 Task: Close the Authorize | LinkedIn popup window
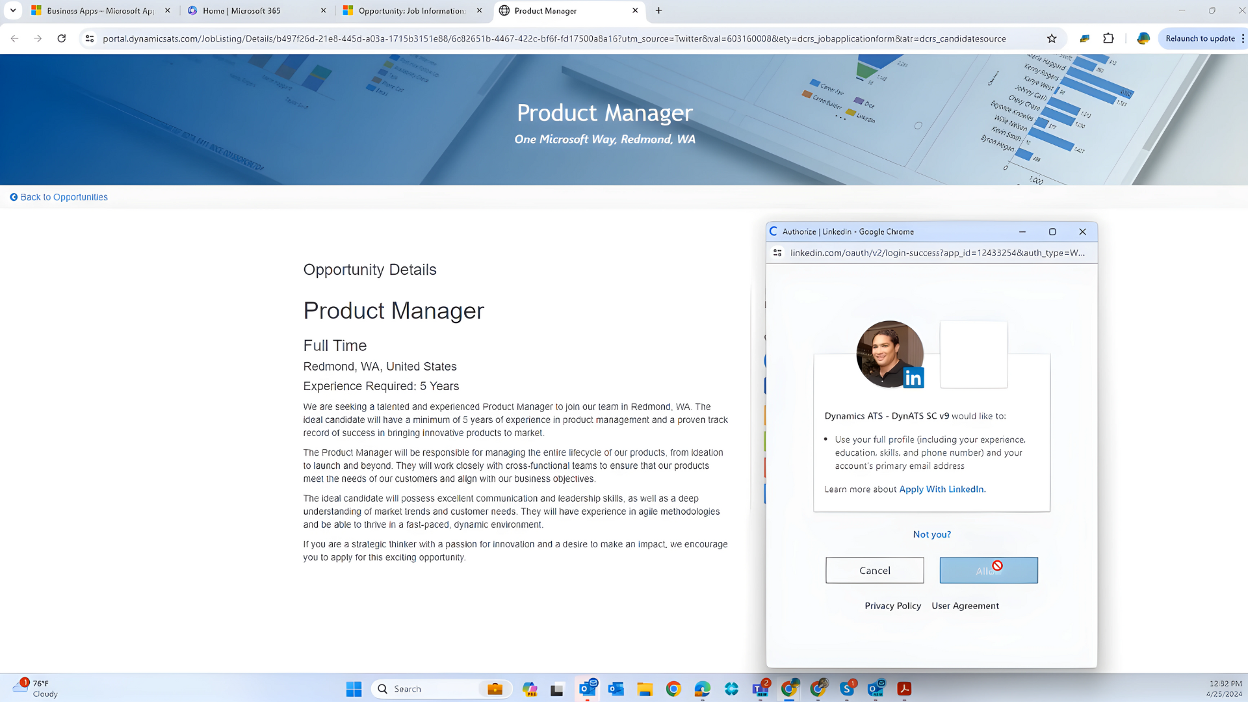1082,231
